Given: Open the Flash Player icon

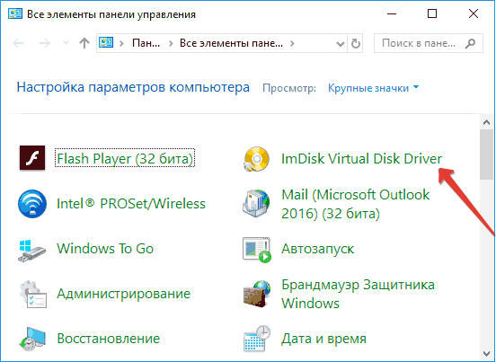Looking at the screenshot, I should click(32, 157).
